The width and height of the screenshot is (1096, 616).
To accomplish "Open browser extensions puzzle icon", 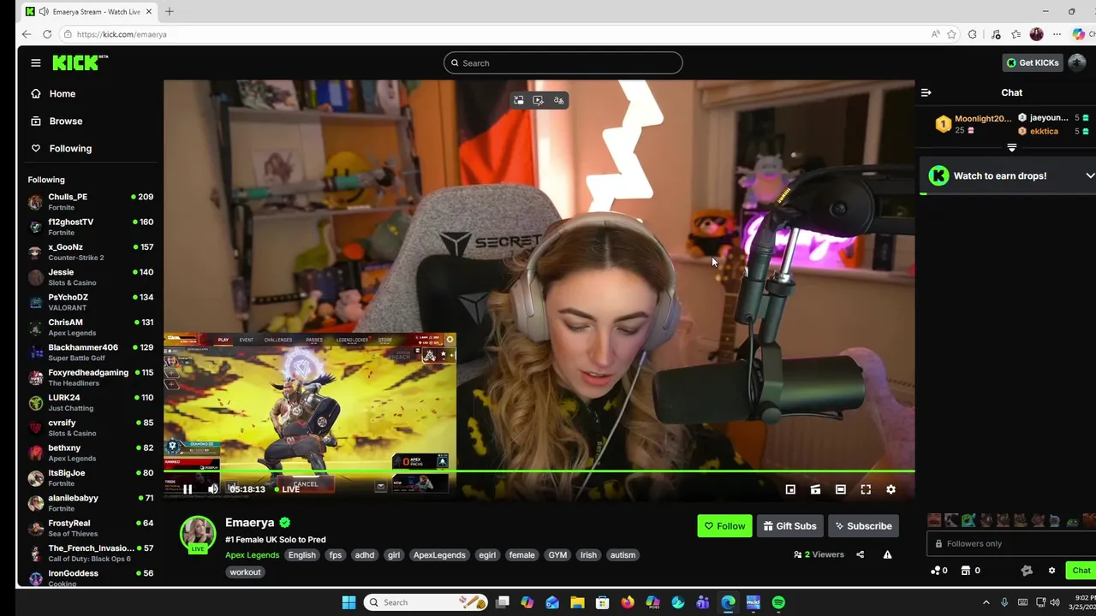I will click(x=972, y=34).
